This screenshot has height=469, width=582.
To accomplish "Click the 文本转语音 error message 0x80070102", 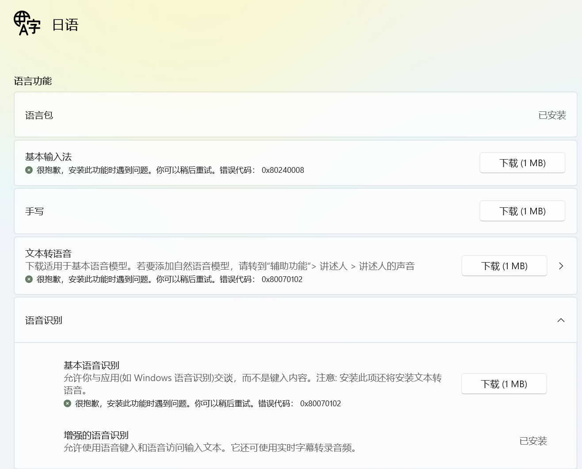I will [x=169, y=279].
